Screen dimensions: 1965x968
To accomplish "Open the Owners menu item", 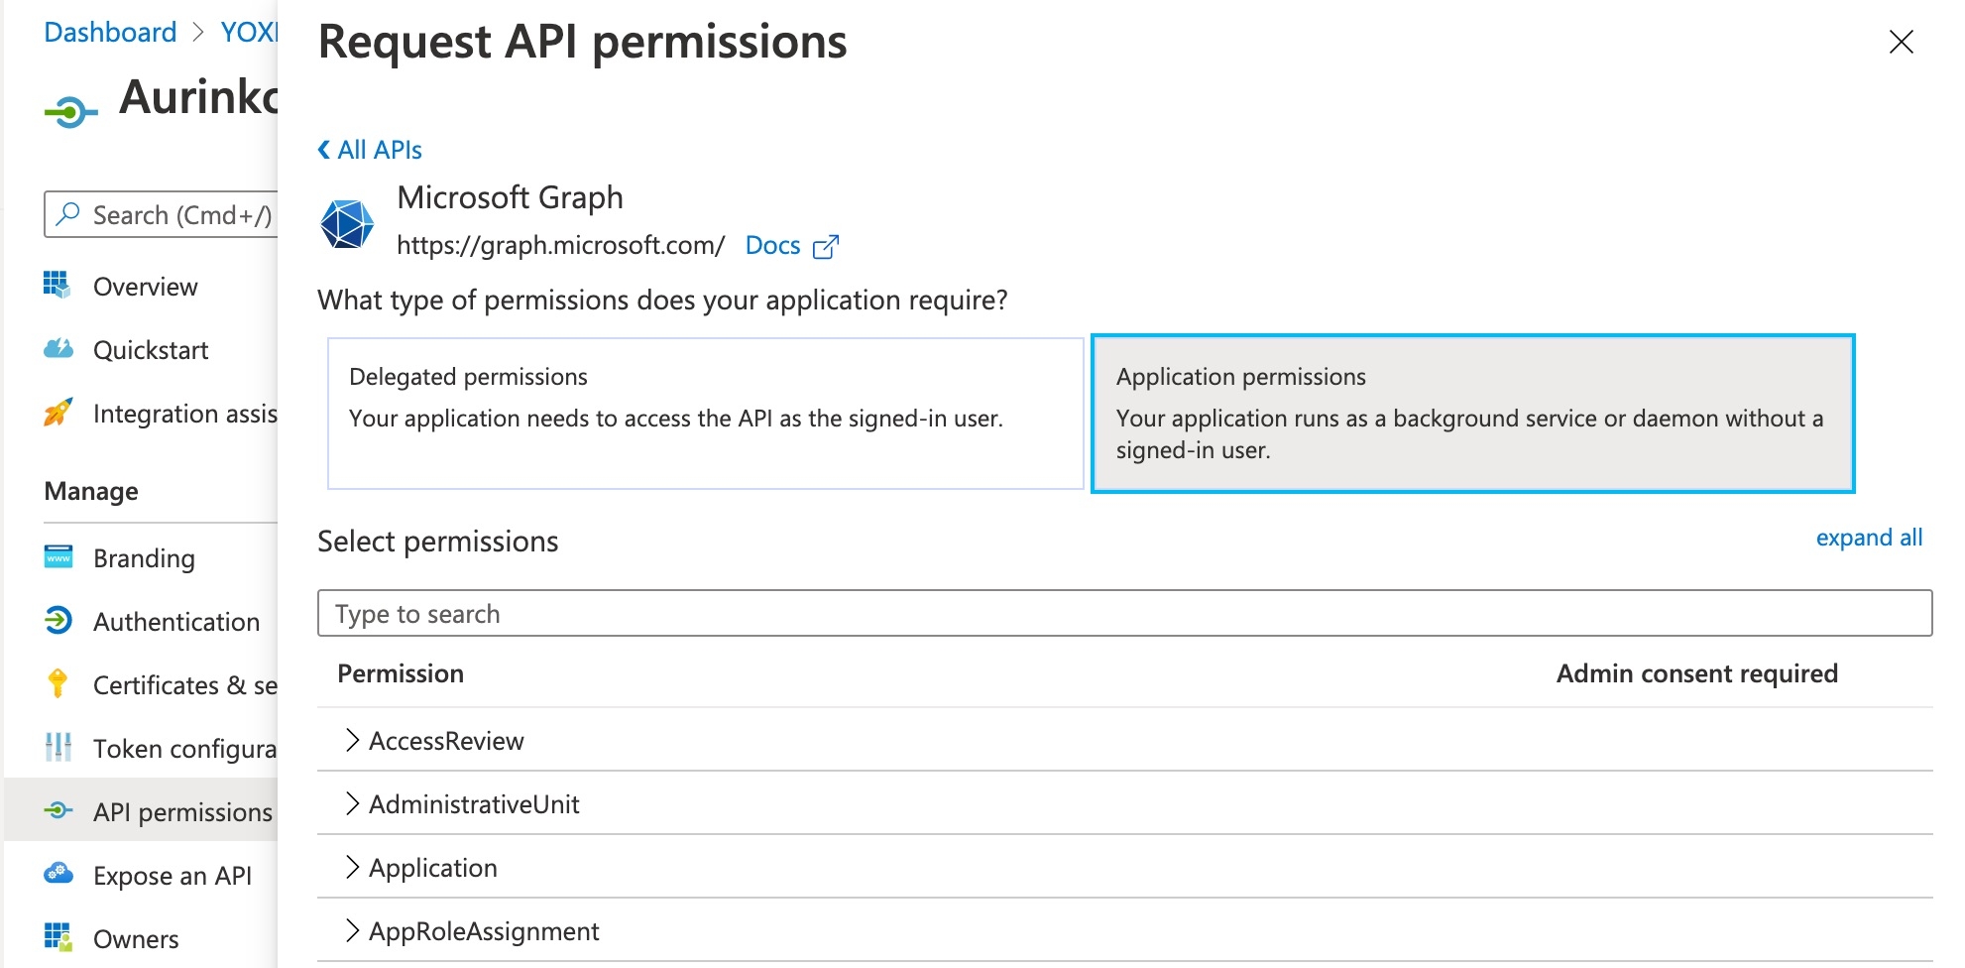I will pos(136,939).
